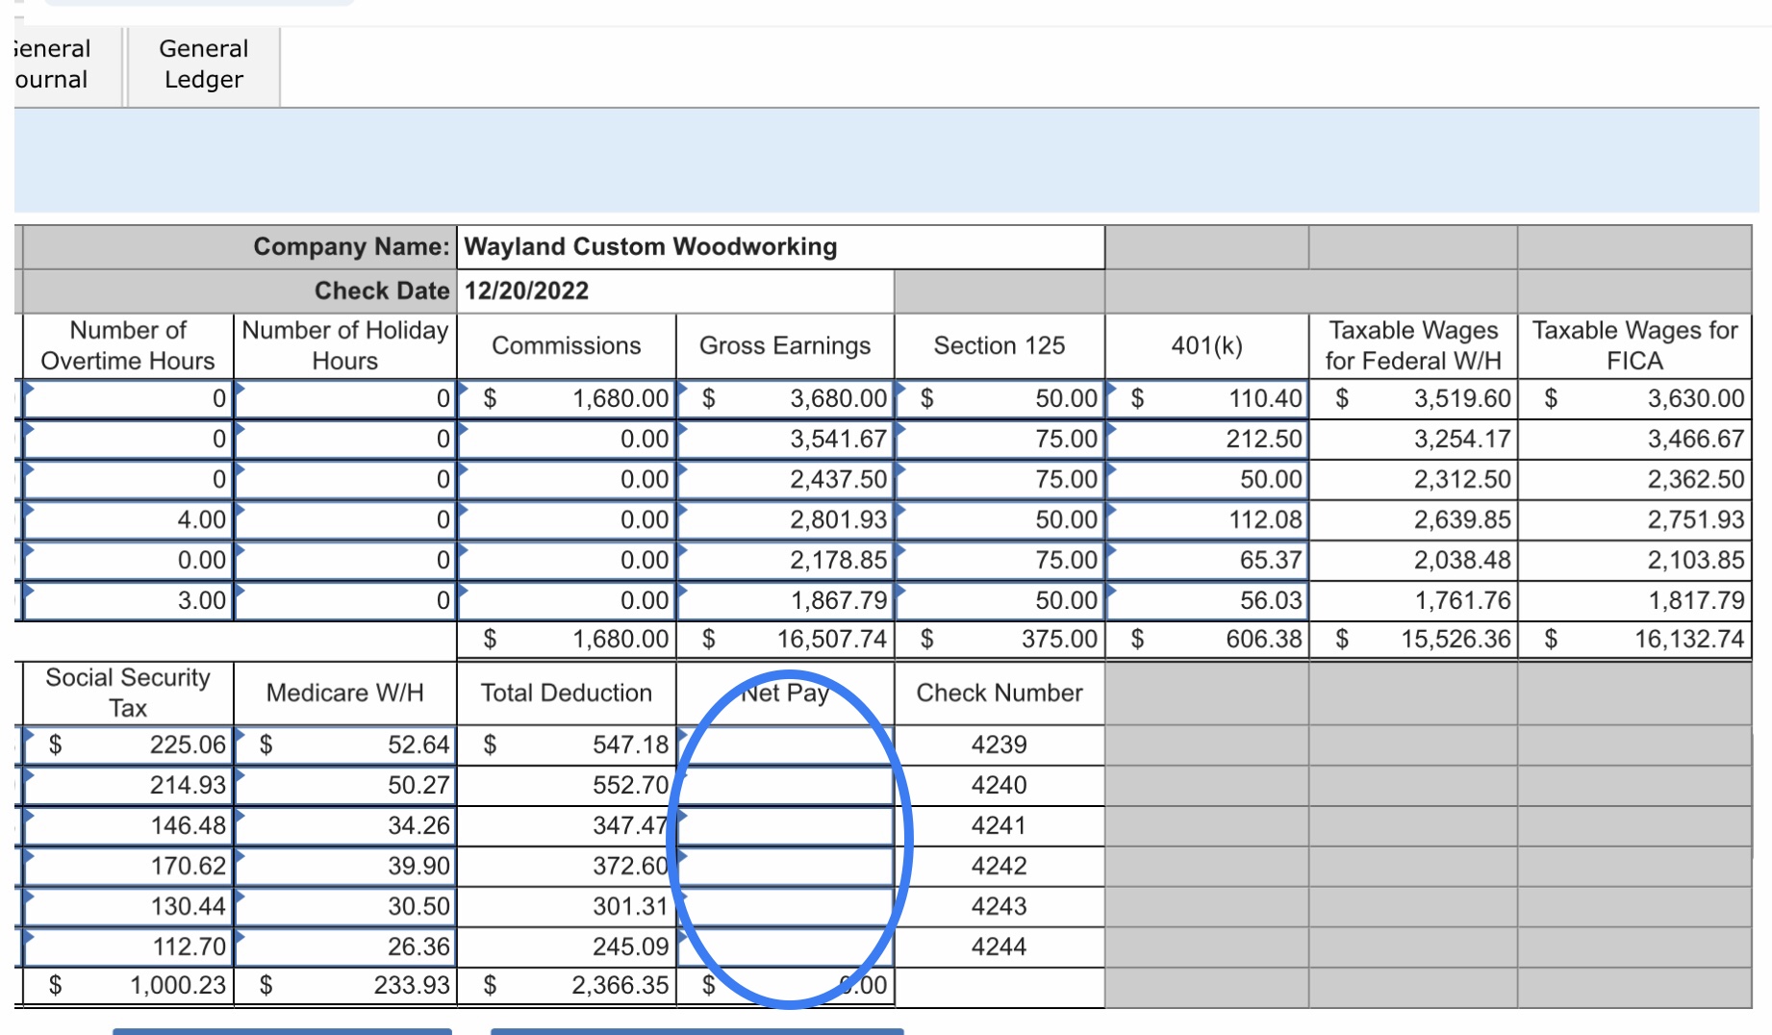
Task: Click 401(k) total 606.38
Action: click(x=1207, y=639)
